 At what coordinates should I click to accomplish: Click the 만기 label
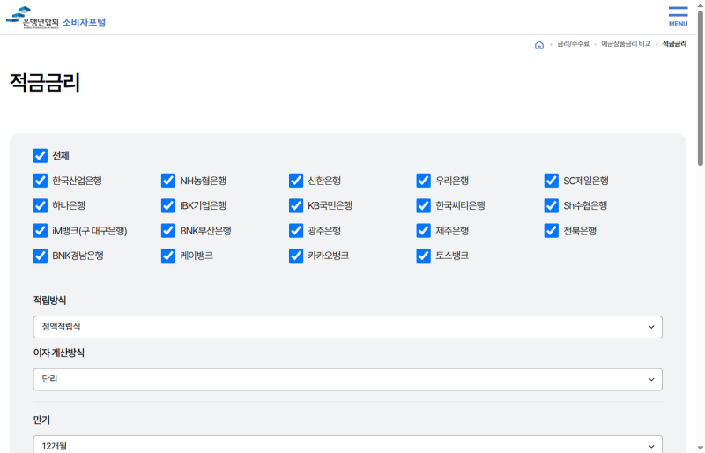point(41,420)
